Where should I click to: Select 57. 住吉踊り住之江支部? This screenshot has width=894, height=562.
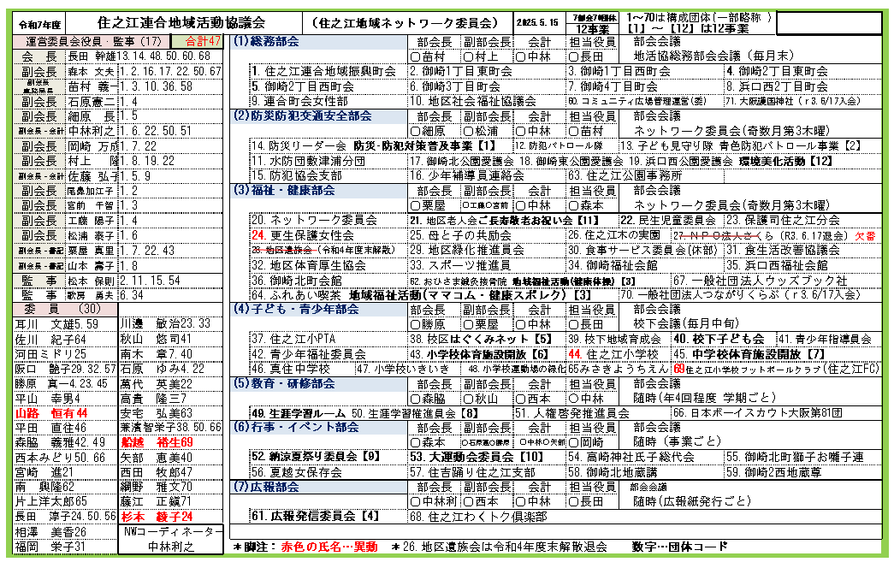click(x=472, y=472)
